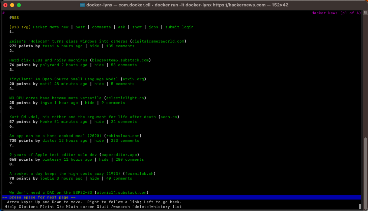Open user ingve's profile
This screenshot has height=211, width=368.
(46, 103)
